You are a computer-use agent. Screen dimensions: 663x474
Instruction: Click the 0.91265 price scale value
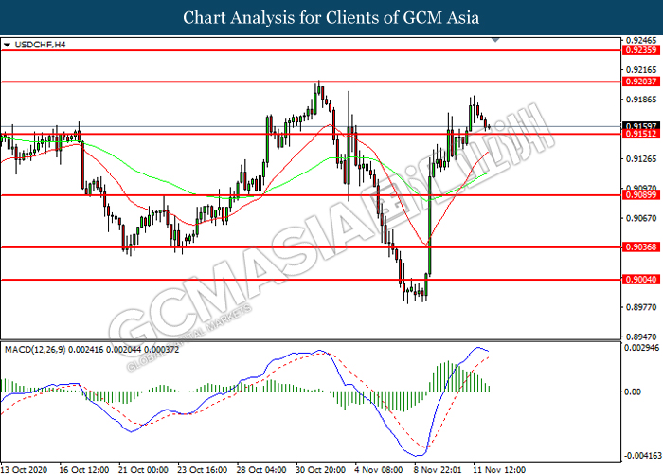(641, 159)
